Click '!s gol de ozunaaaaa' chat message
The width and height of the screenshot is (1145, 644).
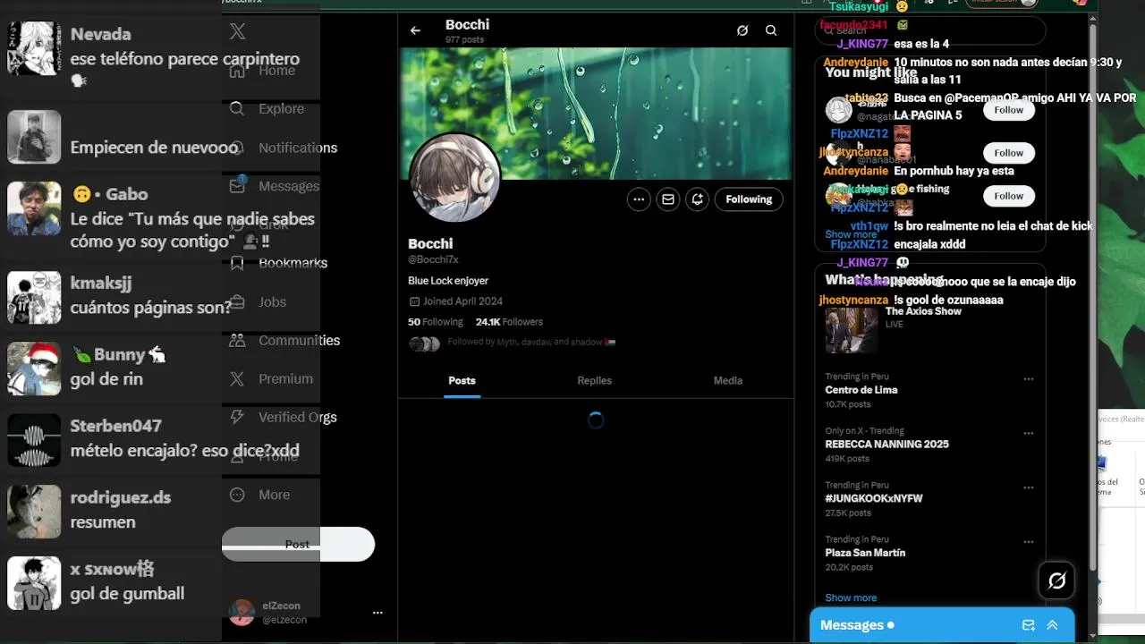pyautogui.click(x=948, y=301)
